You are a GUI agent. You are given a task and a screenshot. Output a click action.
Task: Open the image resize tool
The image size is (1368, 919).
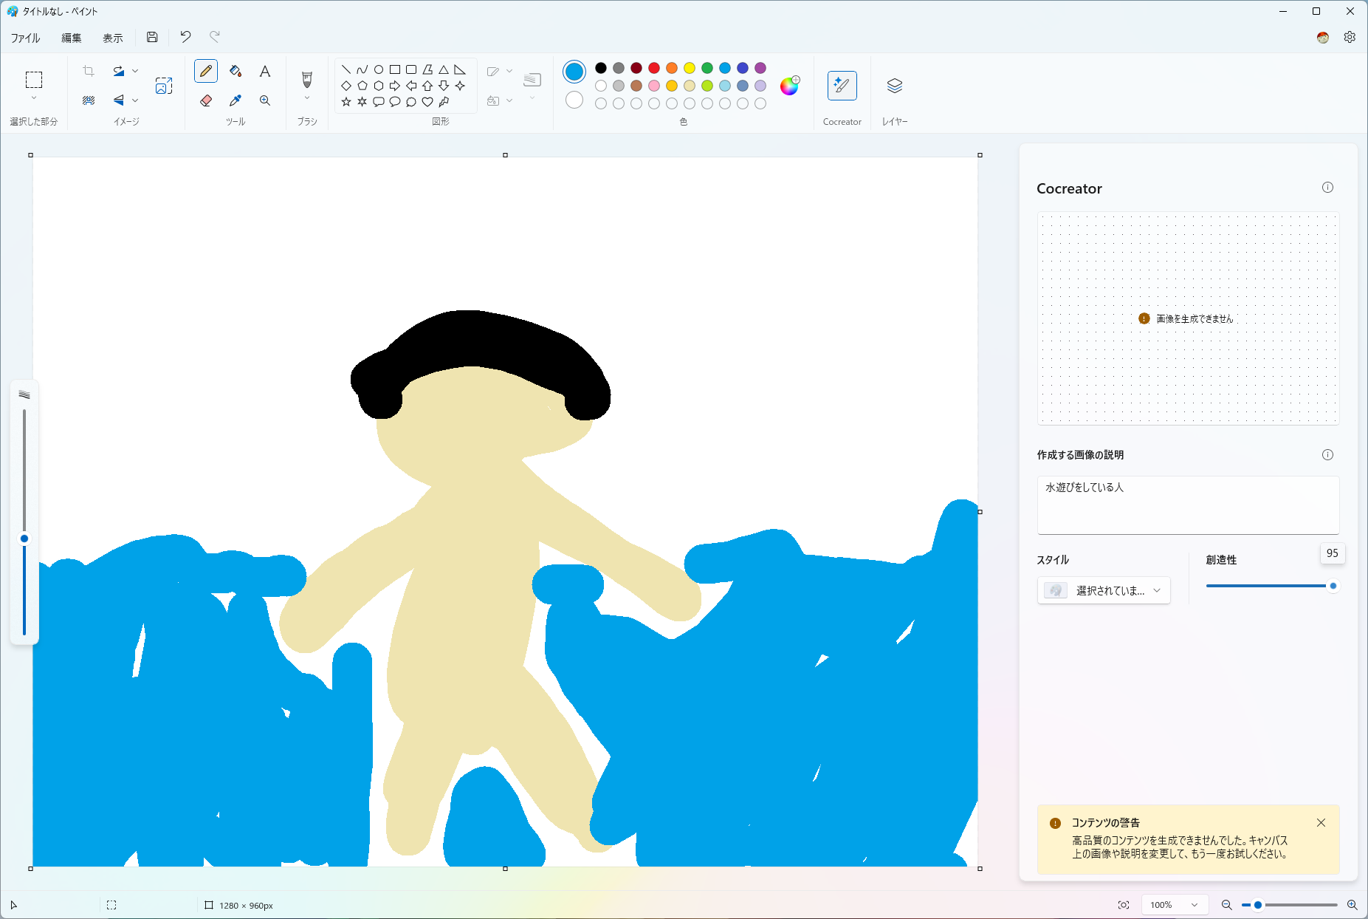tap(164, 85)
